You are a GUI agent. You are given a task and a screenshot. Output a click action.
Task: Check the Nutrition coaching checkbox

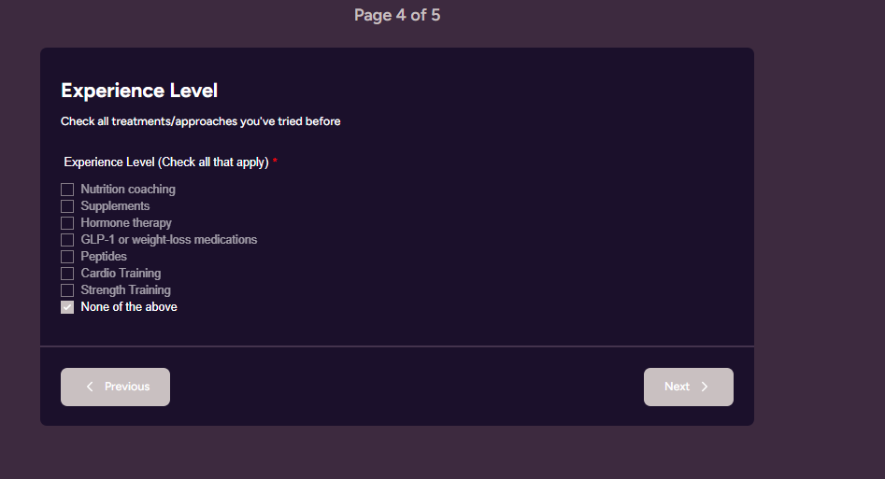point(67,190)
